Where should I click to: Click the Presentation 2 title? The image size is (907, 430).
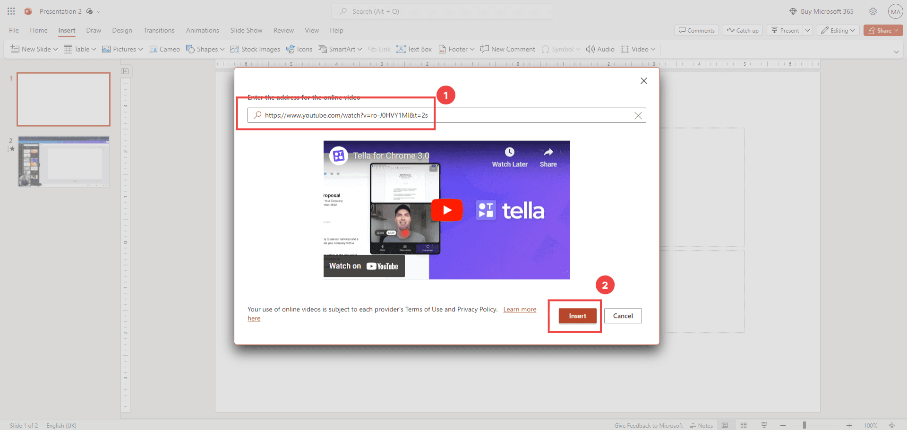pos(60,11)
